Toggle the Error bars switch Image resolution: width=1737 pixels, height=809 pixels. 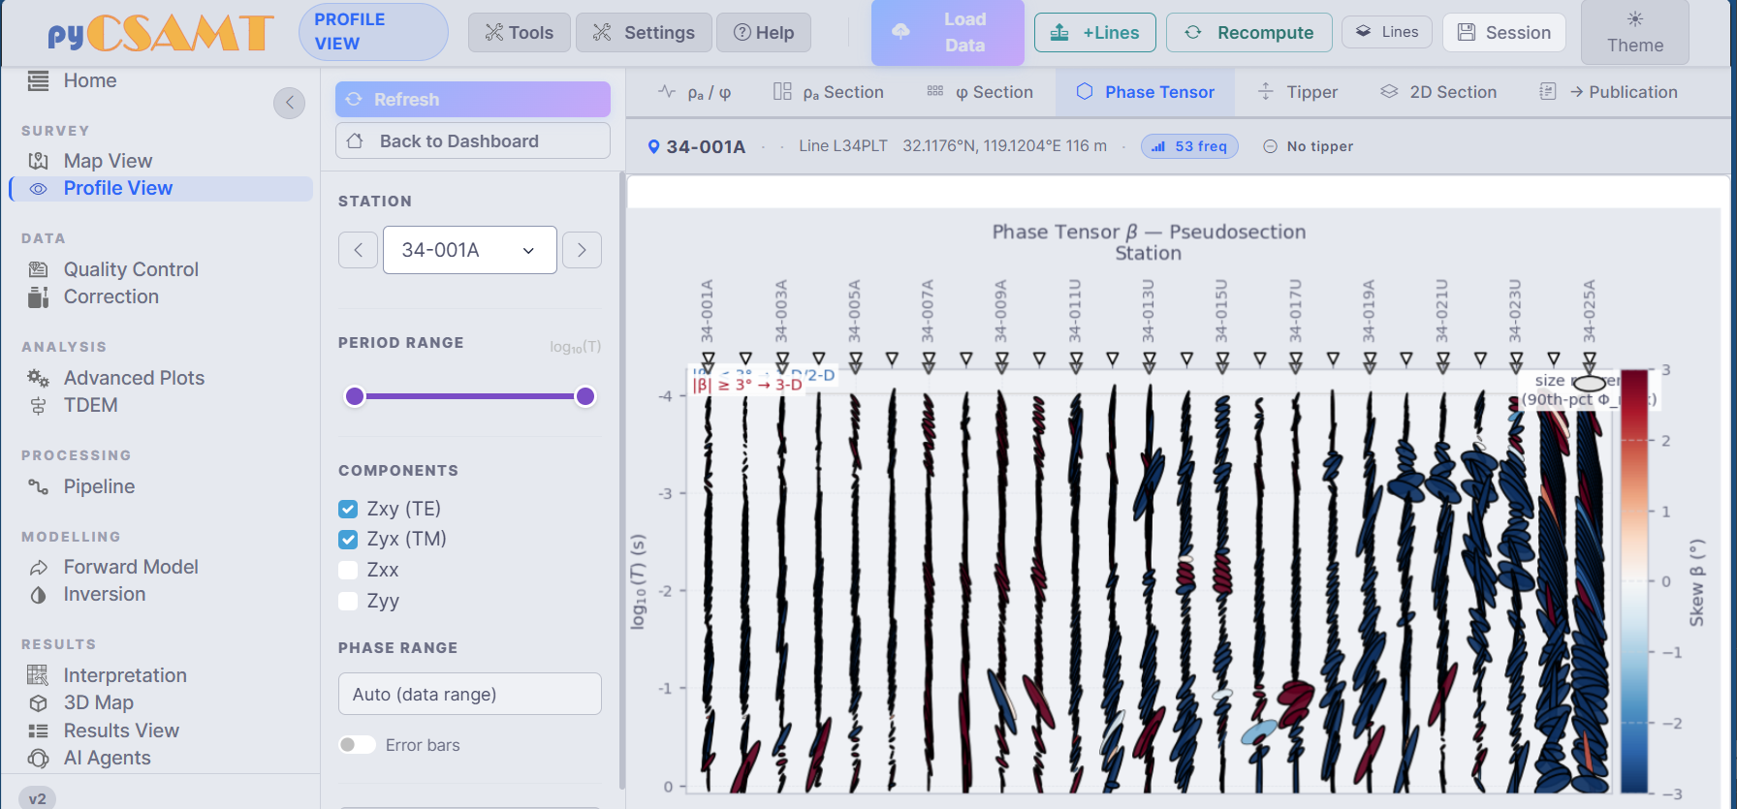[x=357, y=745]
